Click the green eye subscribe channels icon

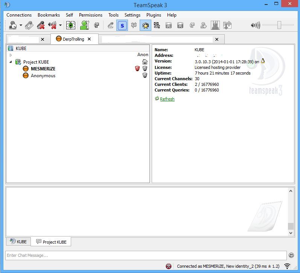pos(71,25)
